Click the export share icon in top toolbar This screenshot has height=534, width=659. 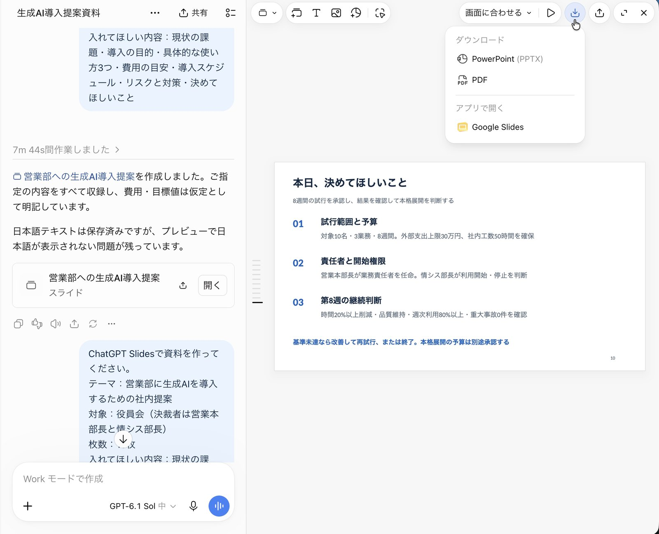click(600, 13)
